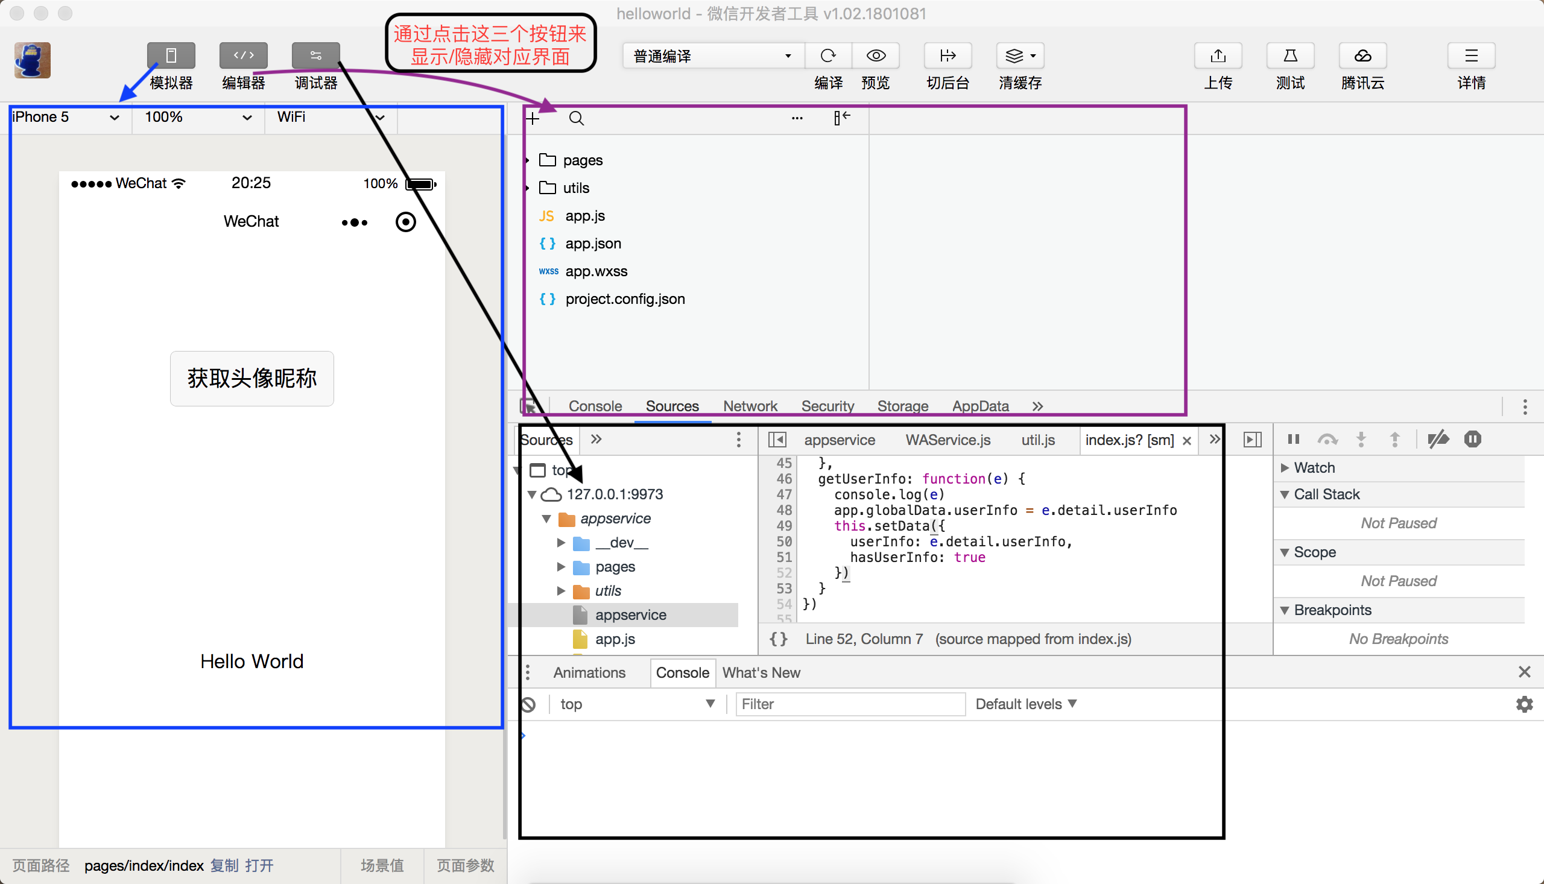Switch to the Storage devtools tab

[x=903, y=406]
